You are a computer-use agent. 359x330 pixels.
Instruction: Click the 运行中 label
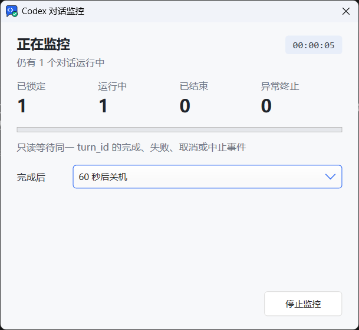click(x=113, y=86)
